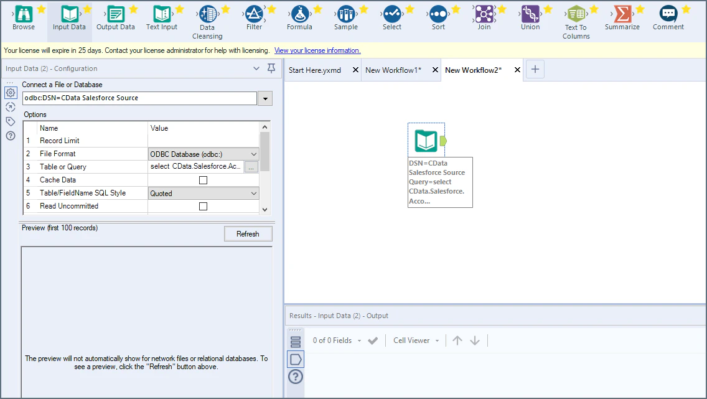Image resolution: width=707 pixels, height=399 pixels.
Task: Add a Comment tool
Action: tap(668, 17)
